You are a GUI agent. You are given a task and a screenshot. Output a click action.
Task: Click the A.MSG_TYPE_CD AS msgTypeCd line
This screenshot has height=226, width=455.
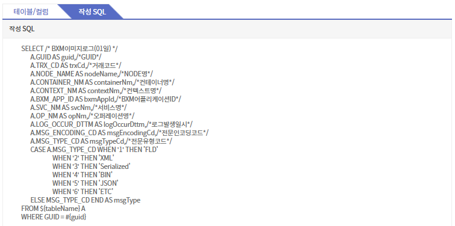pos(101,141)
